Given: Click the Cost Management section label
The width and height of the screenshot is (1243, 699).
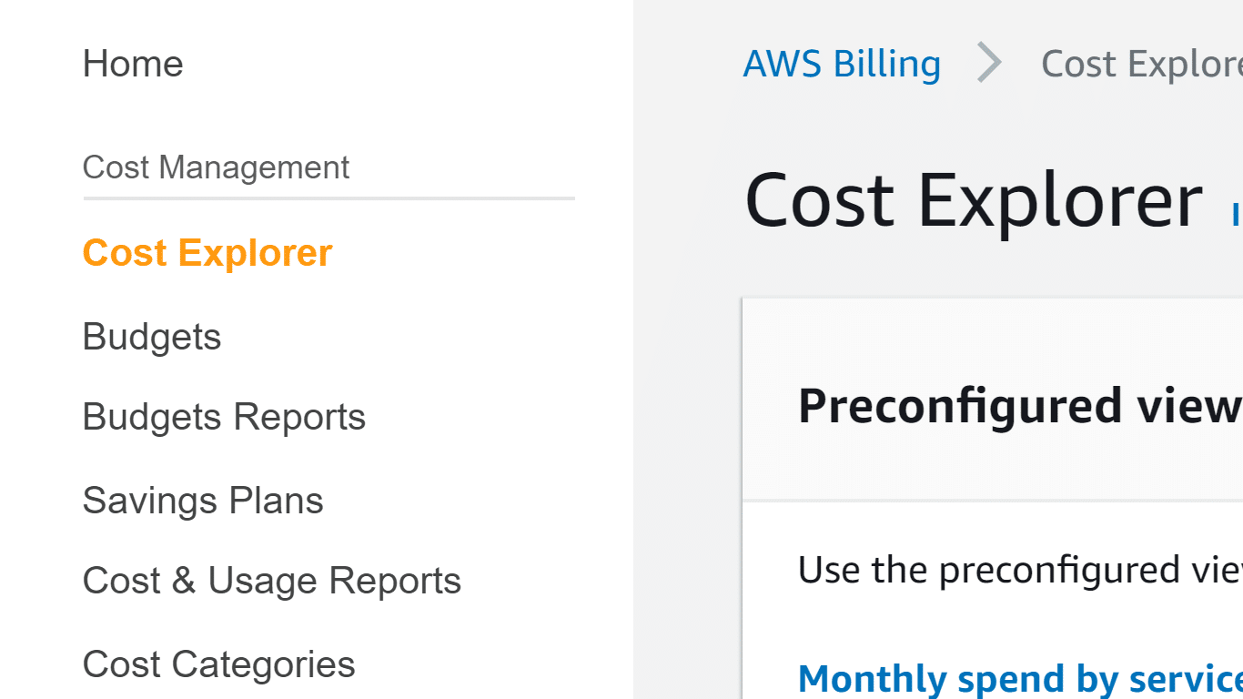Looking at the screenshot, I should click(x=216, y=167).
